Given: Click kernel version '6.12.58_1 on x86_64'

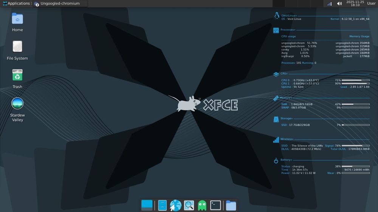Looking at the screenshot, I should point(355,19).
